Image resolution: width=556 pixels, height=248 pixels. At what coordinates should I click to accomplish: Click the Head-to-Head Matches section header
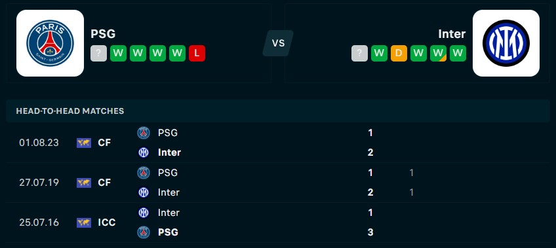tap(278, 111)
